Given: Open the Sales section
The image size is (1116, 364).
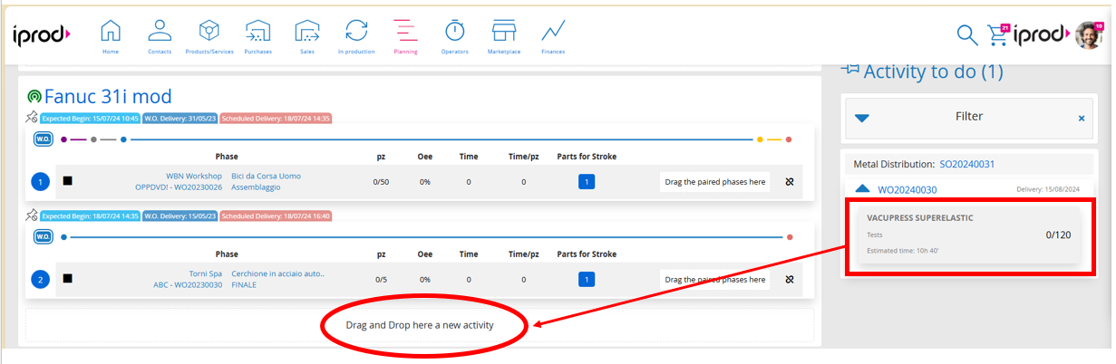Looking at the screenshot, I should 307,36.
